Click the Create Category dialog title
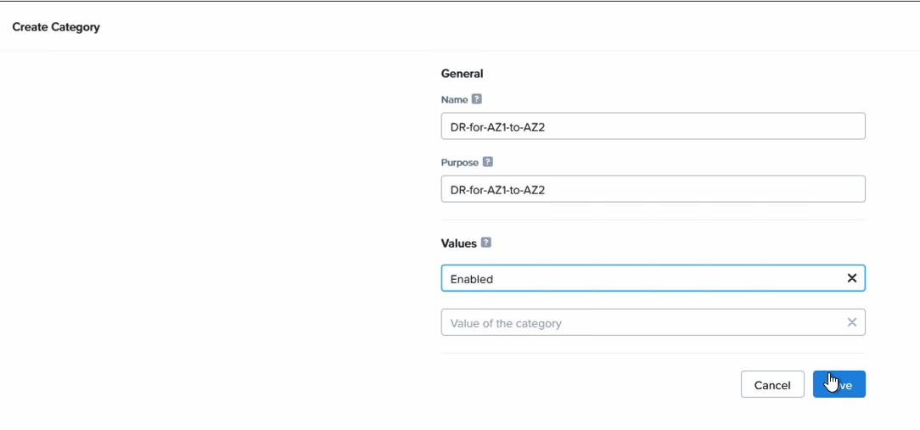Viewport: 920px width, 430px height. tap(56, 27)
